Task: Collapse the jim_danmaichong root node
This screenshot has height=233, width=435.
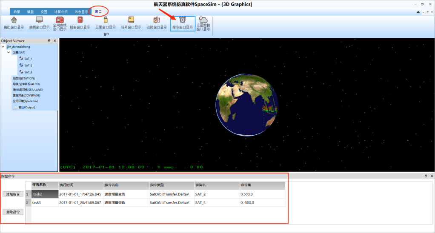Action: (3, 47)
